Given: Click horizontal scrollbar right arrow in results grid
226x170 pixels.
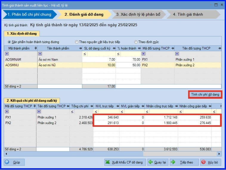Looking at the screenshot, I should click(220, 154).
